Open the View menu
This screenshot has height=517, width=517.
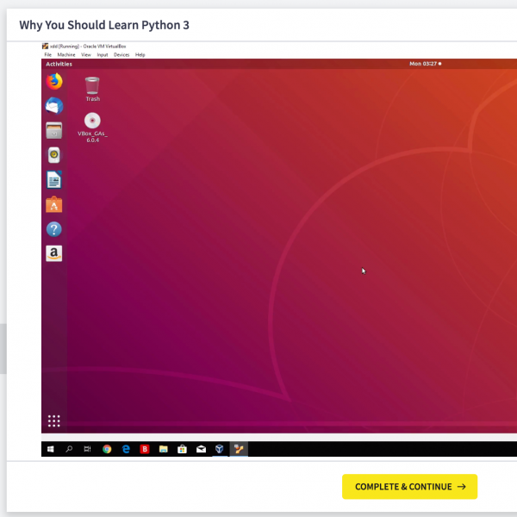86,55
